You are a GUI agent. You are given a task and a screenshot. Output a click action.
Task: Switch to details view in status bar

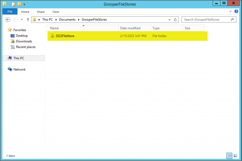point(229,156)
